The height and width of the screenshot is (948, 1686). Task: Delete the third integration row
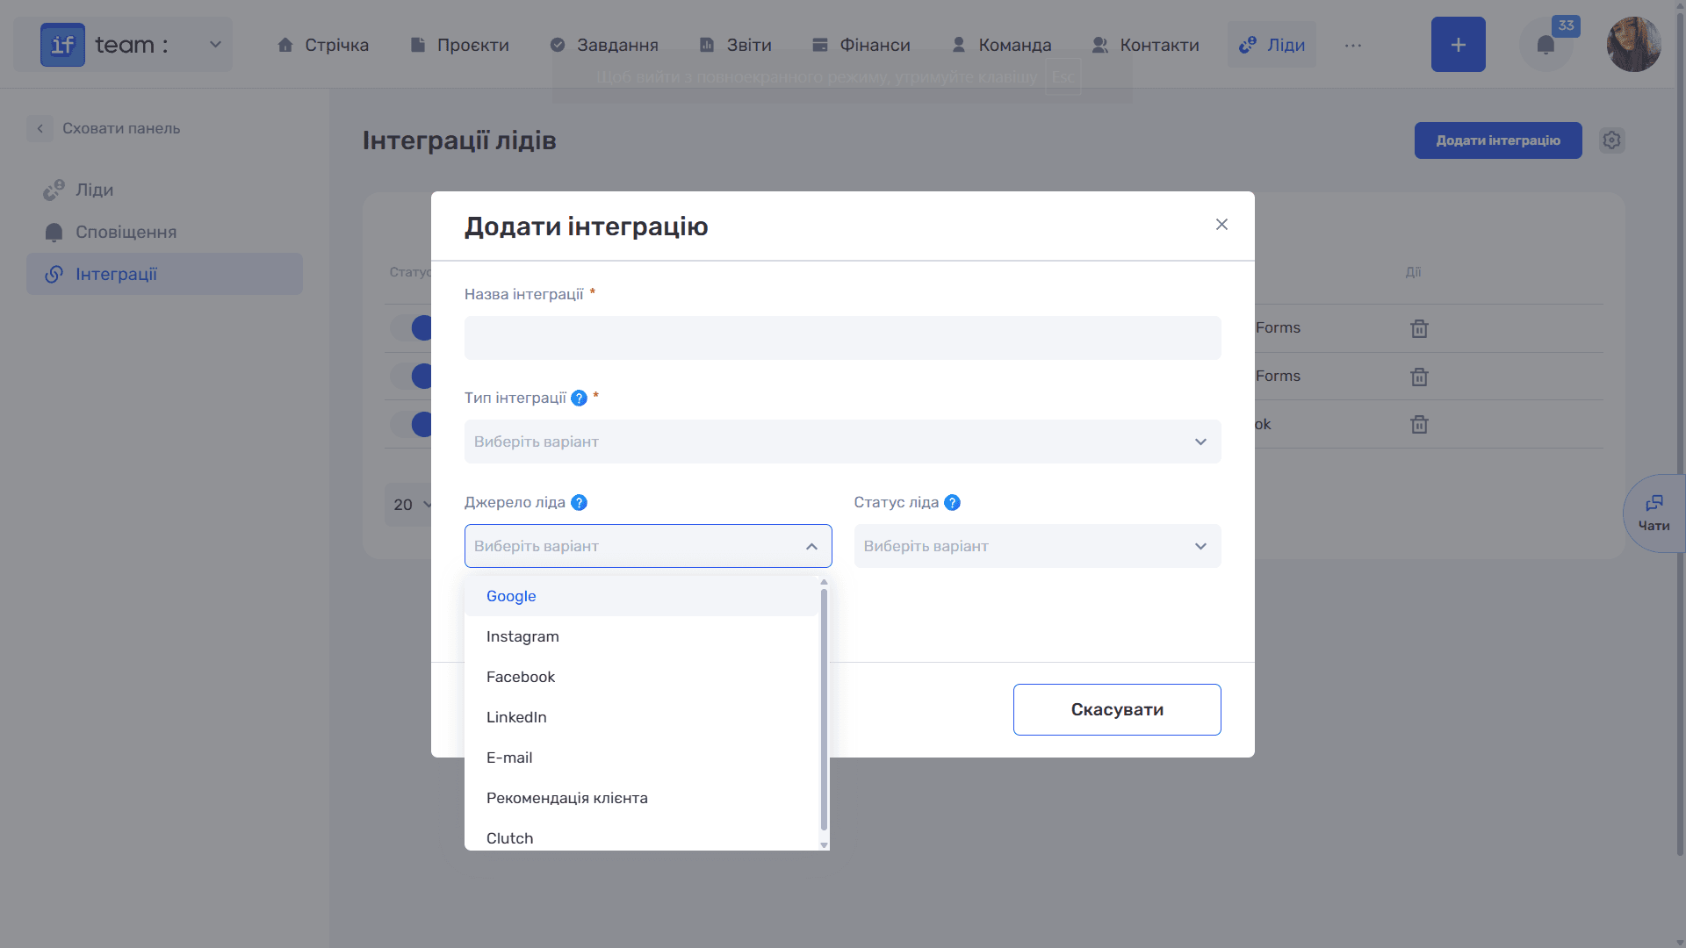click(1419, 425)
